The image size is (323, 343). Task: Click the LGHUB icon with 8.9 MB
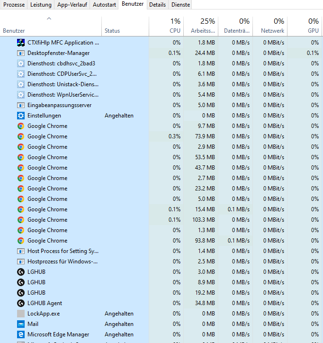click(21, 282)
